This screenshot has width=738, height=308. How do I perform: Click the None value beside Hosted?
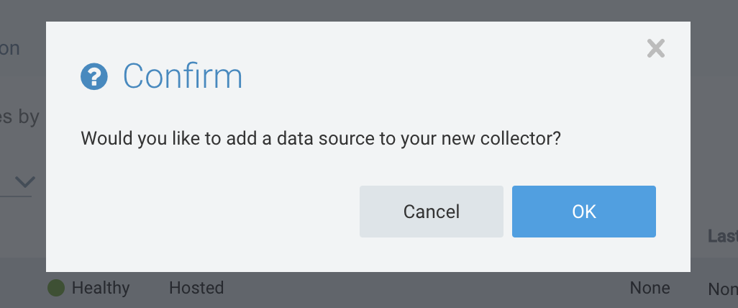(x=650, y=289)
